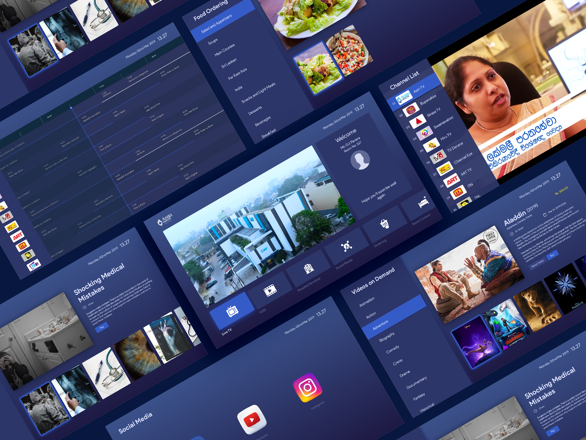Open the VOD film icon tile

coord(270,290)
